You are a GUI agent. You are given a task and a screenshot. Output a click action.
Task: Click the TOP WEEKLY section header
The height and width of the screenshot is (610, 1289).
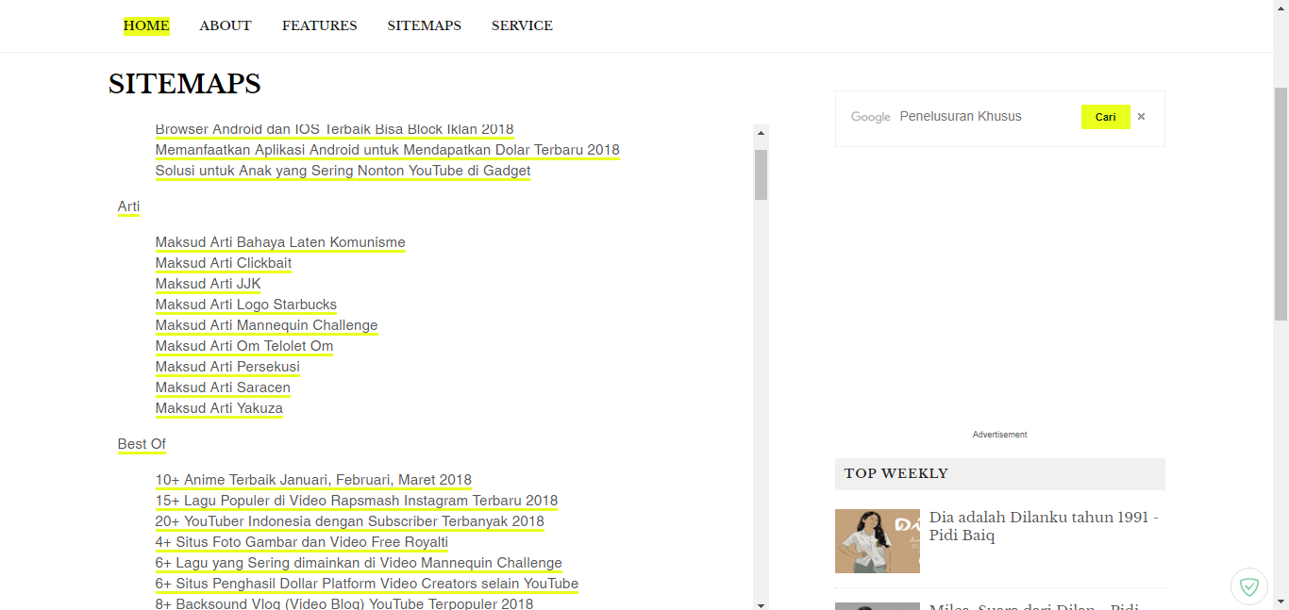pyautogui.click(x=1000, y=474)
